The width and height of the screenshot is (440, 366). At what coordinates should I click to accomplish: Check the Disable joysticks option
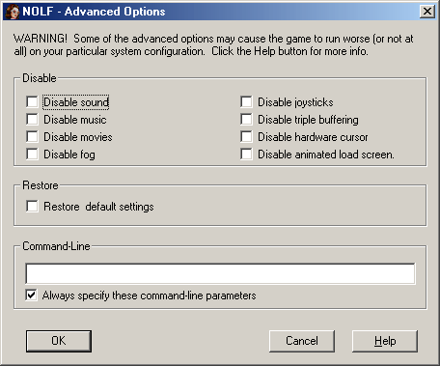pos(246,102)
